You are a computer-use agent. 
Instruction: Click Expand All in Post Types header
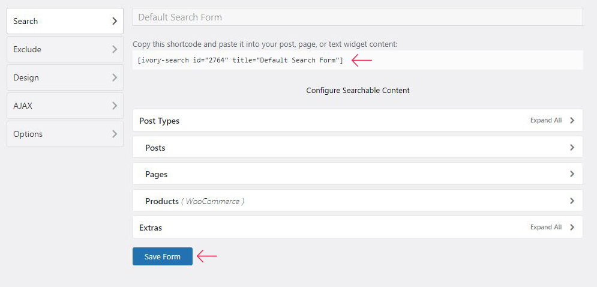[x=545, y=121]
